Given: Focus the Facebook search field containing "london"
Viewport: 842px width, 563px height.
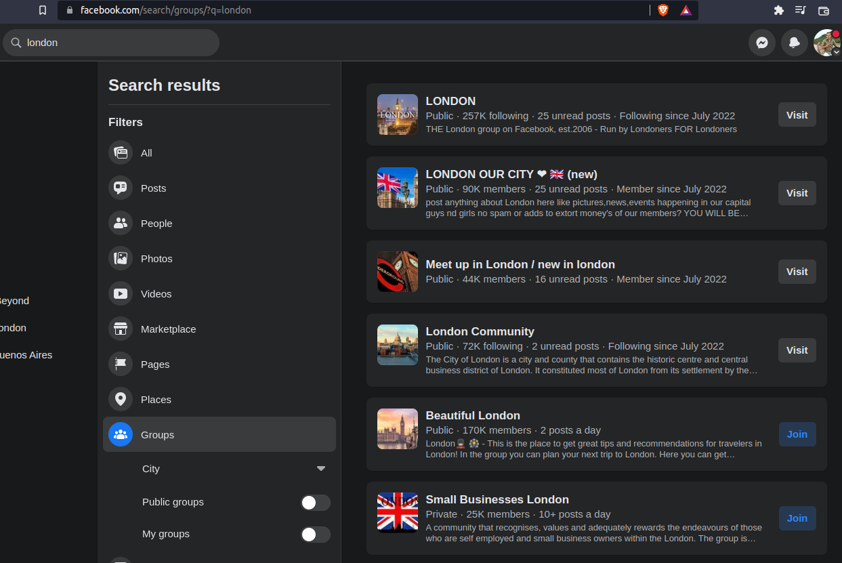Looking at the screenshot, I should 111,43.
